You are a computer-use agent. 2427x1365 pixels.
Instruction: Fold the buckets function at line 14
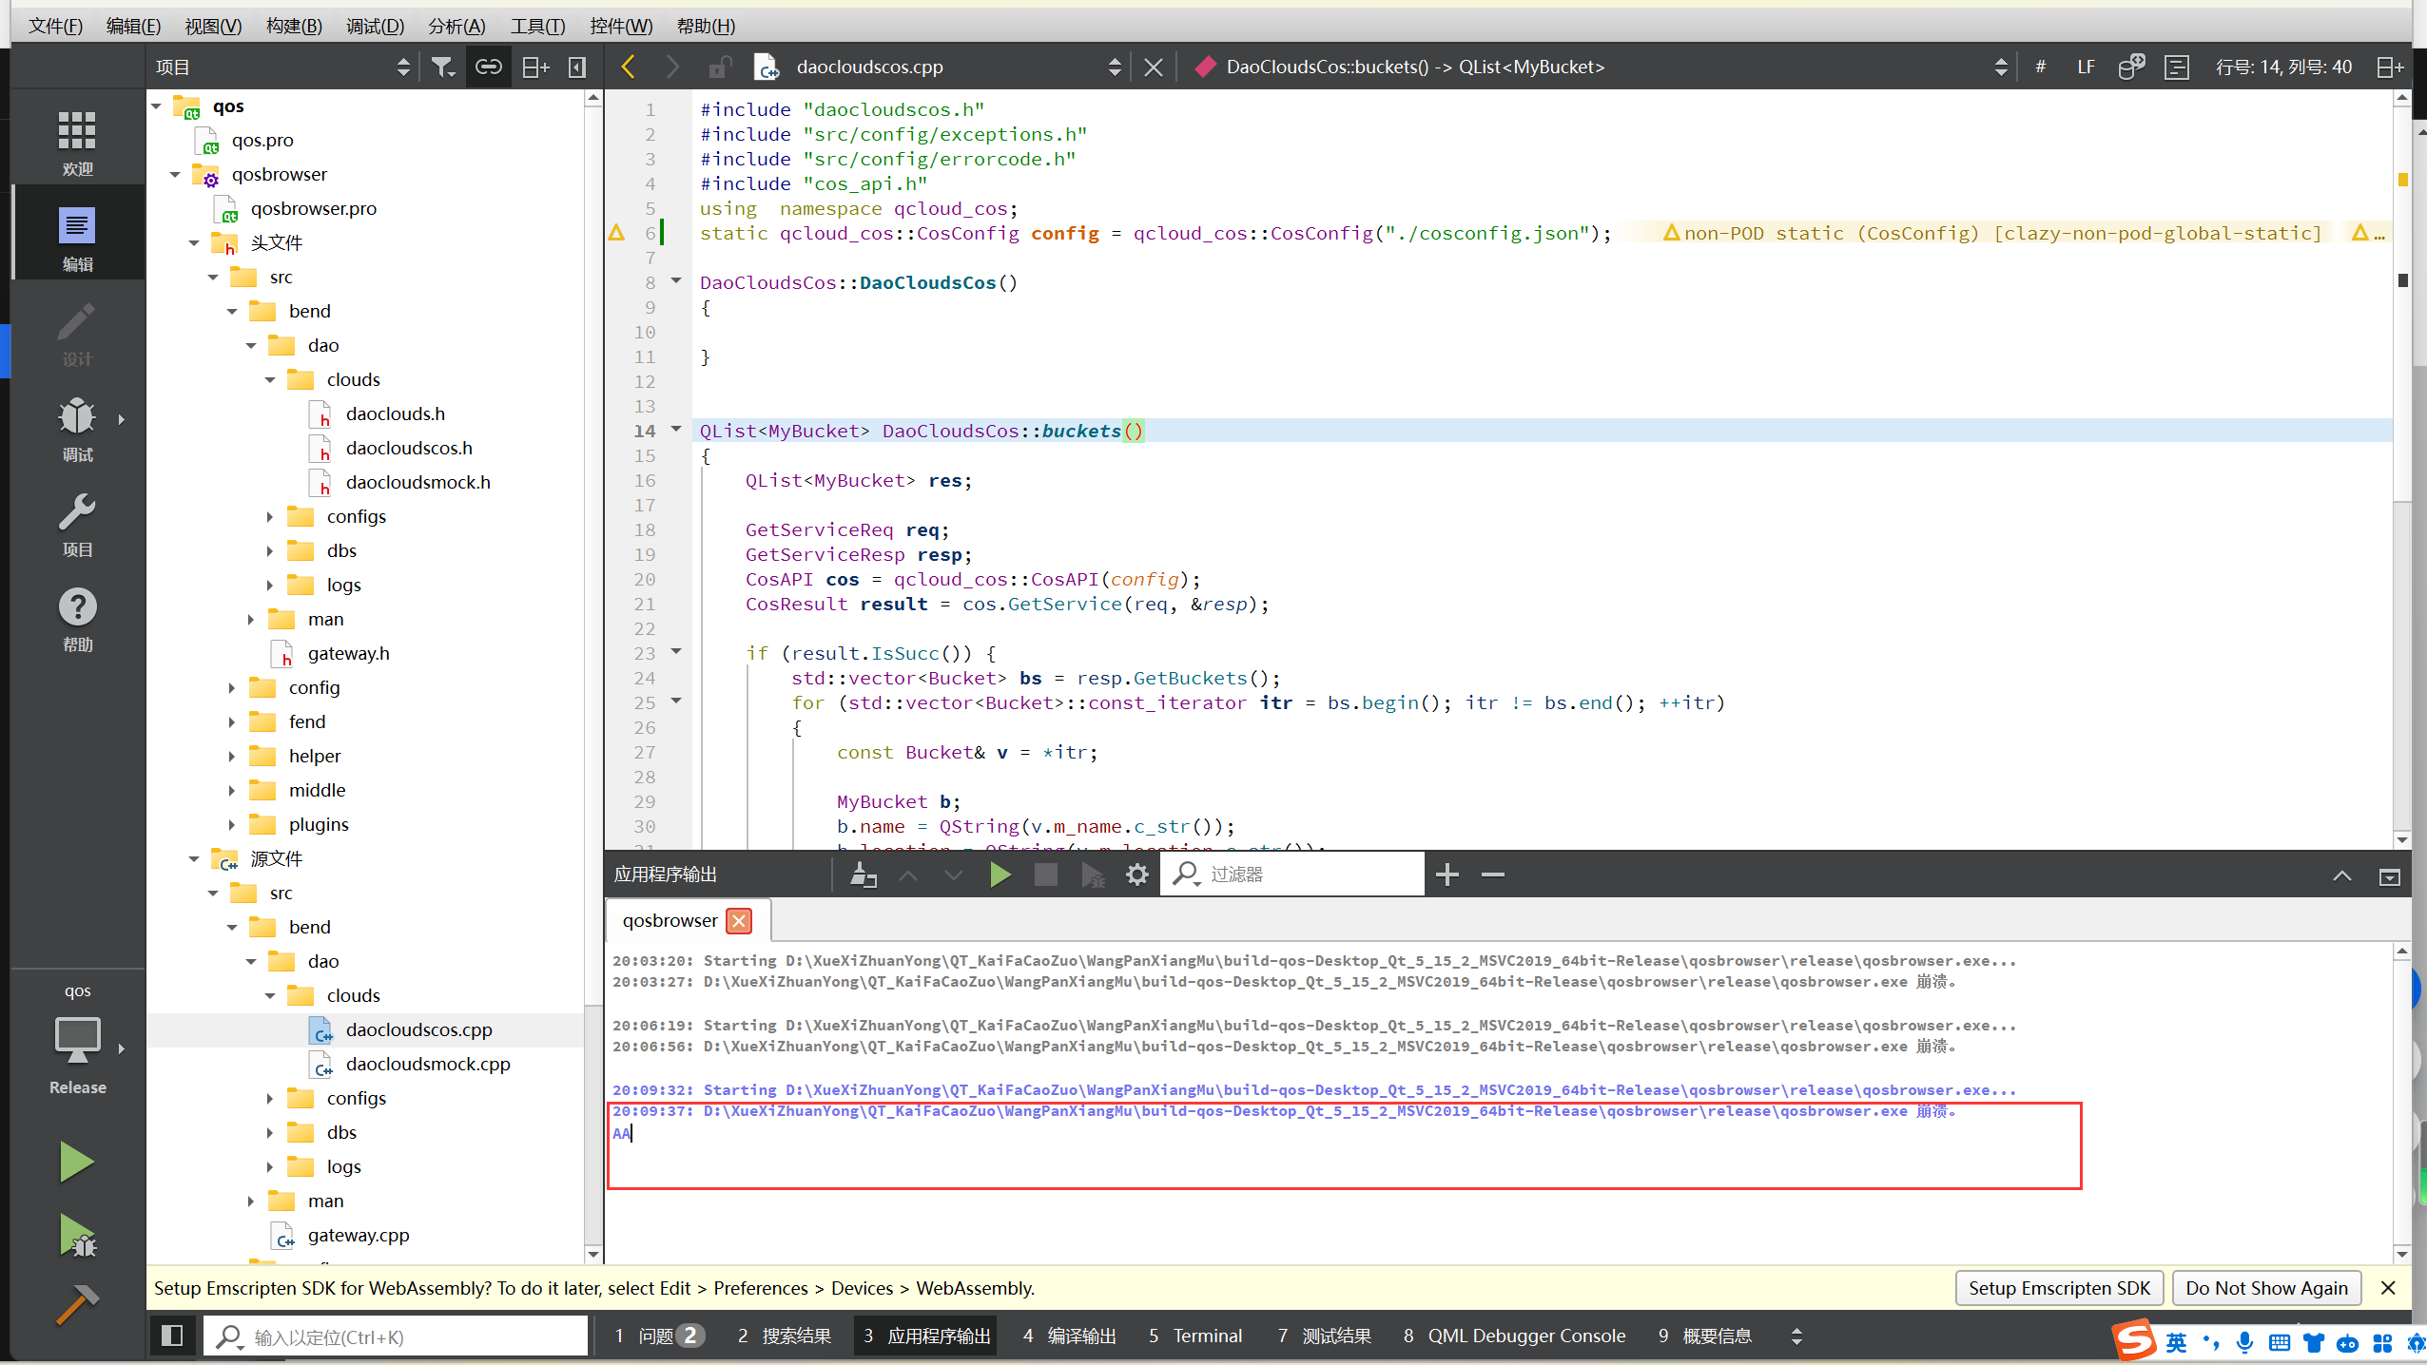(x=676, y=430)
